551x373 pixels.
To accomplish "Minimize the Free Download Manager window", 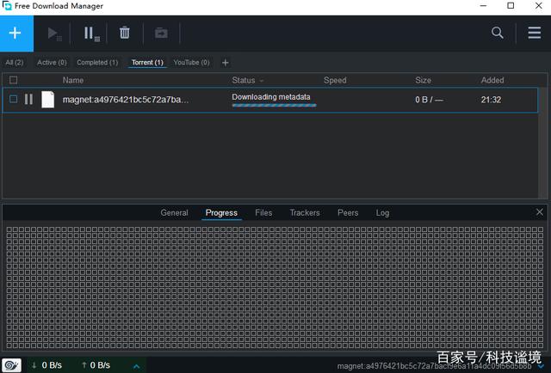I will tap(483, 6).
